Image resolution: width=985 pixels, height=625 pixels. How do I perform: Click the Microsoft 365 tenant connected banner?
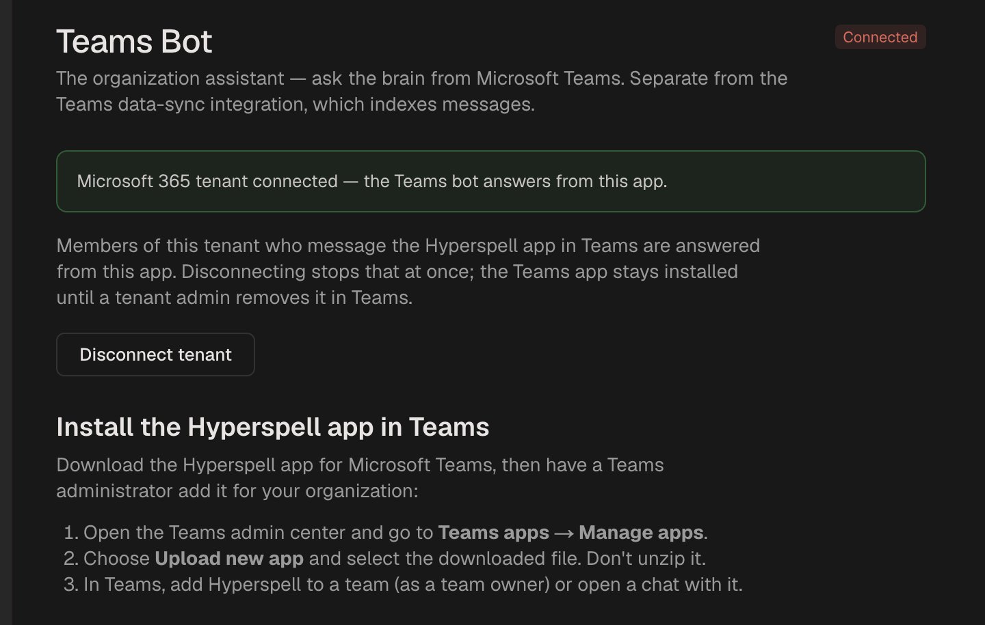491,181
